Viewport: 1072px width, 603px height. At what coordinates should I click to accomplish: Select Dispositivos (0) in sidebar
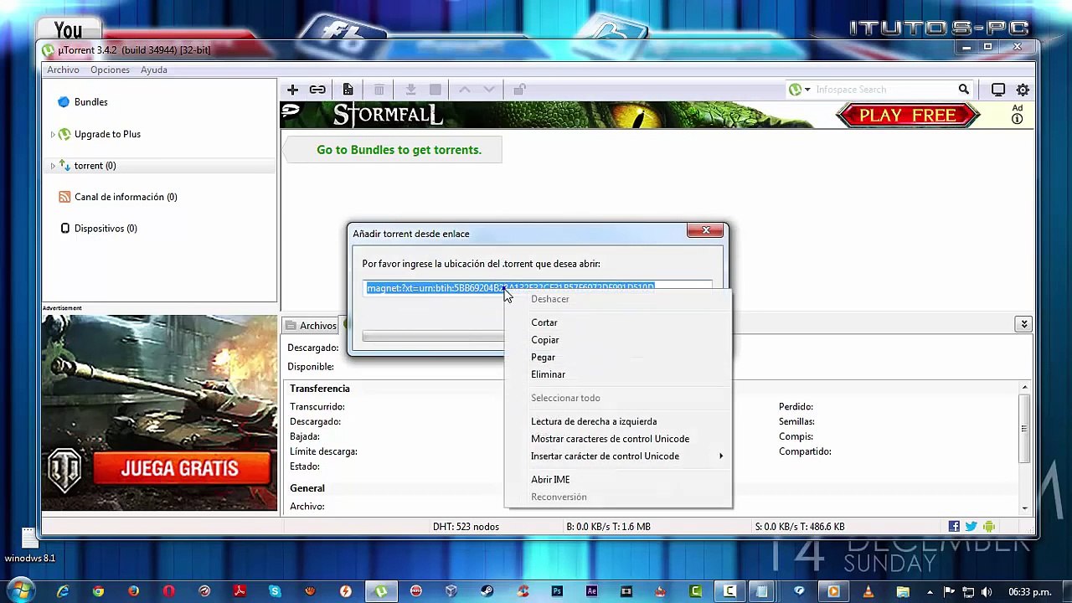pos(106,229)
